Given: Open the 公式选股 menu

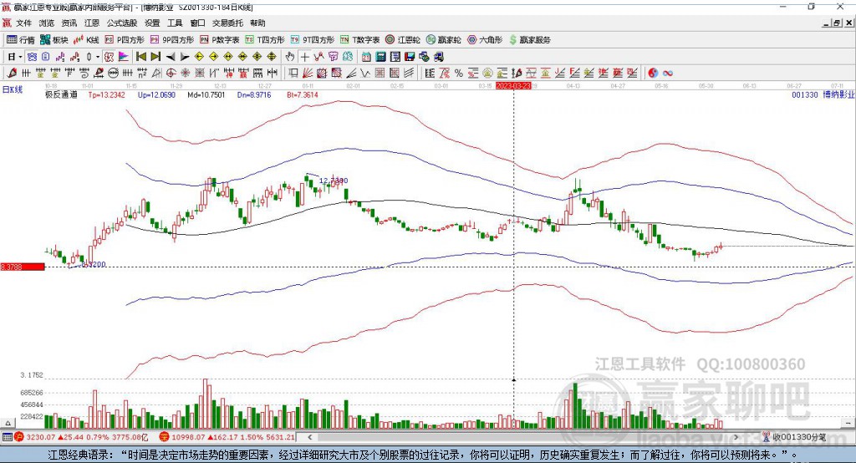Looking at the screenshot, I should click(122, 23).
